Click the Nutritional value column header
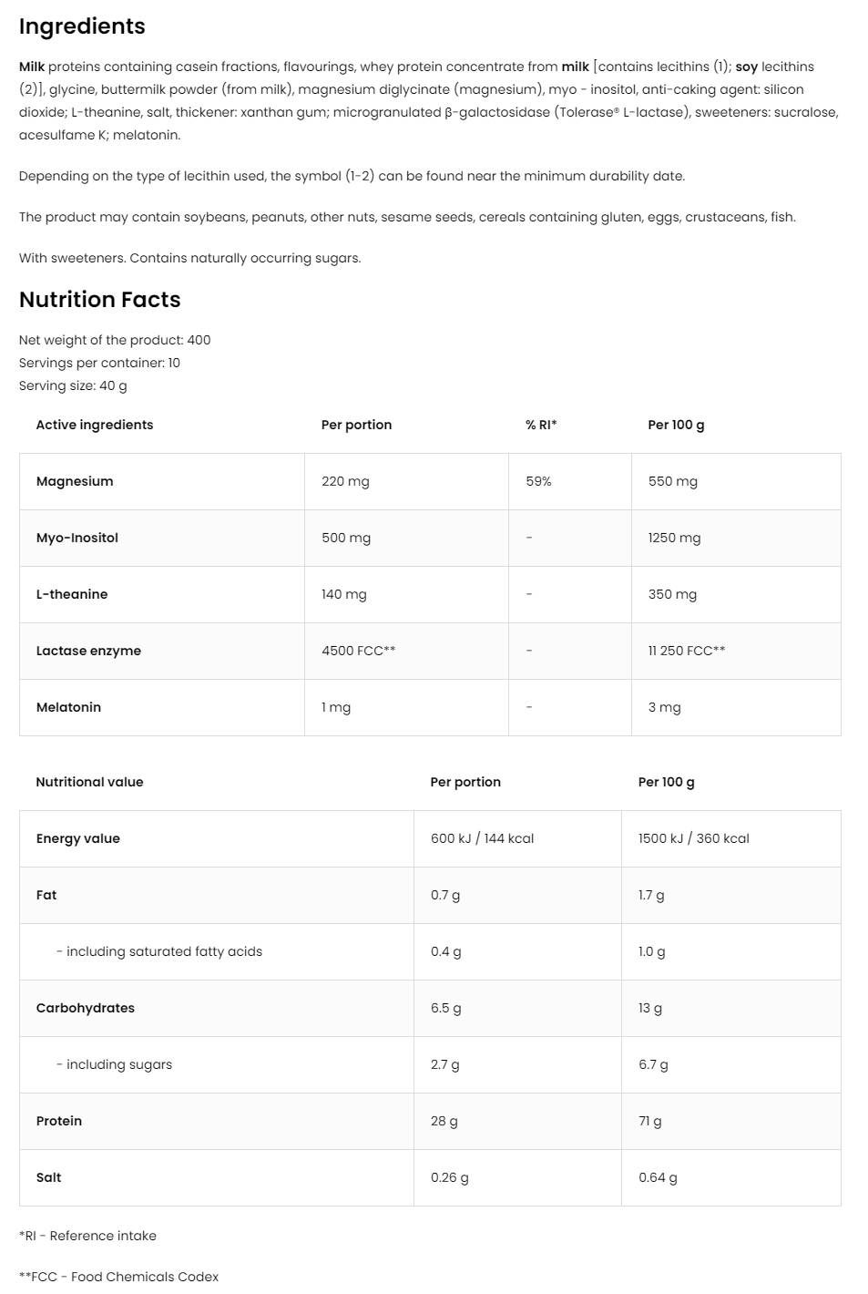Viewport: 868px width, 1294px height. (x=89, y=782)
